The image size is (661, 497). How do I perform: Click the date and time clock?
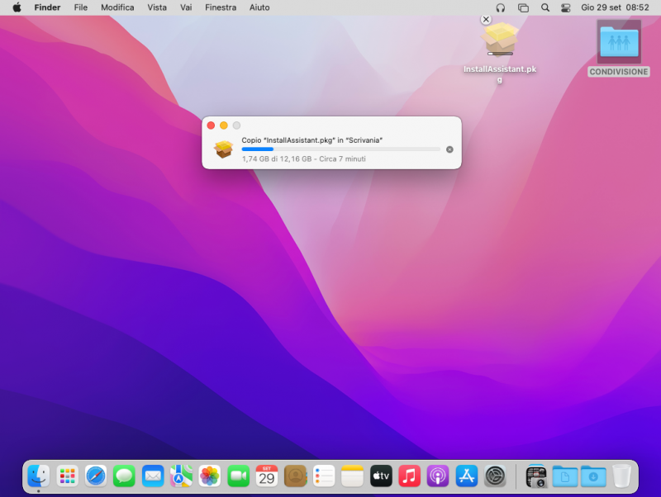point(615,7)
